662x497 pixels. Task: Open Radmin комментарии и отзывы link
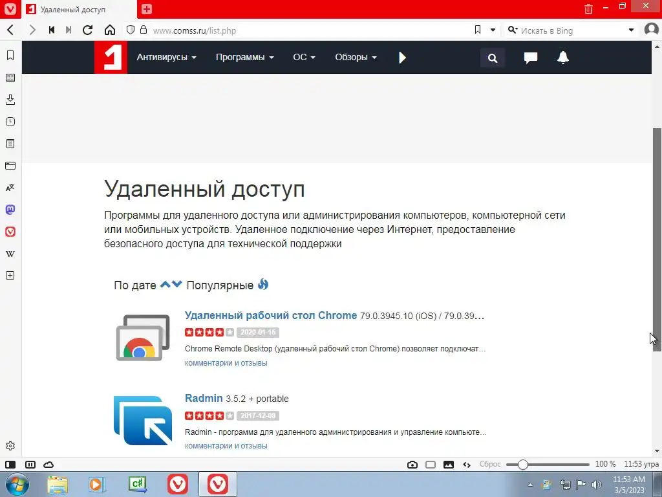click(226, 445)
